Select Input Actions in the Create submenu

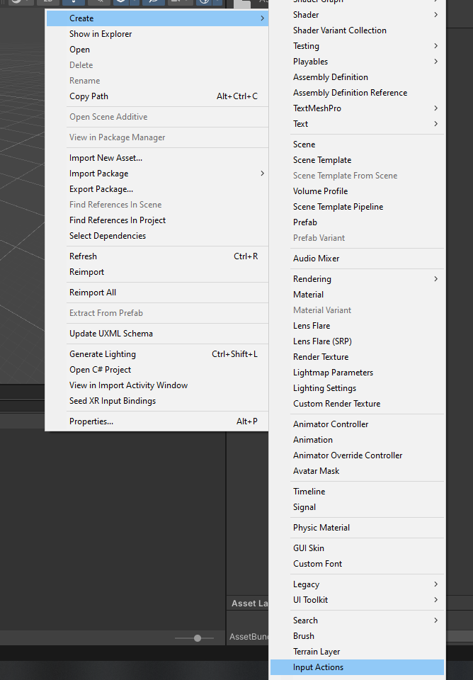point(318,667)
